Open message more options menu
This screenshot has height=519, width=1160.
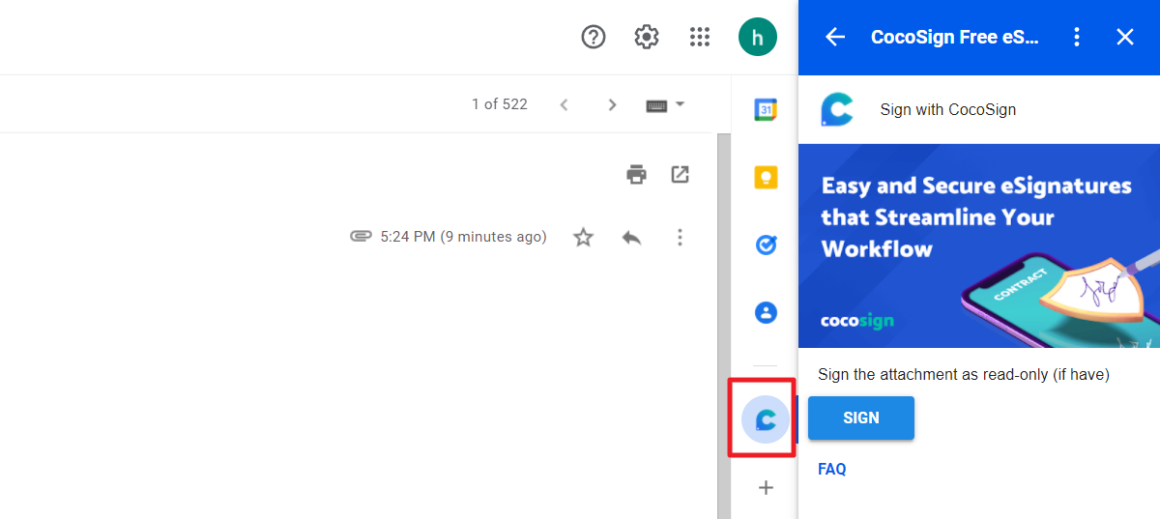[x=681, y=237]
